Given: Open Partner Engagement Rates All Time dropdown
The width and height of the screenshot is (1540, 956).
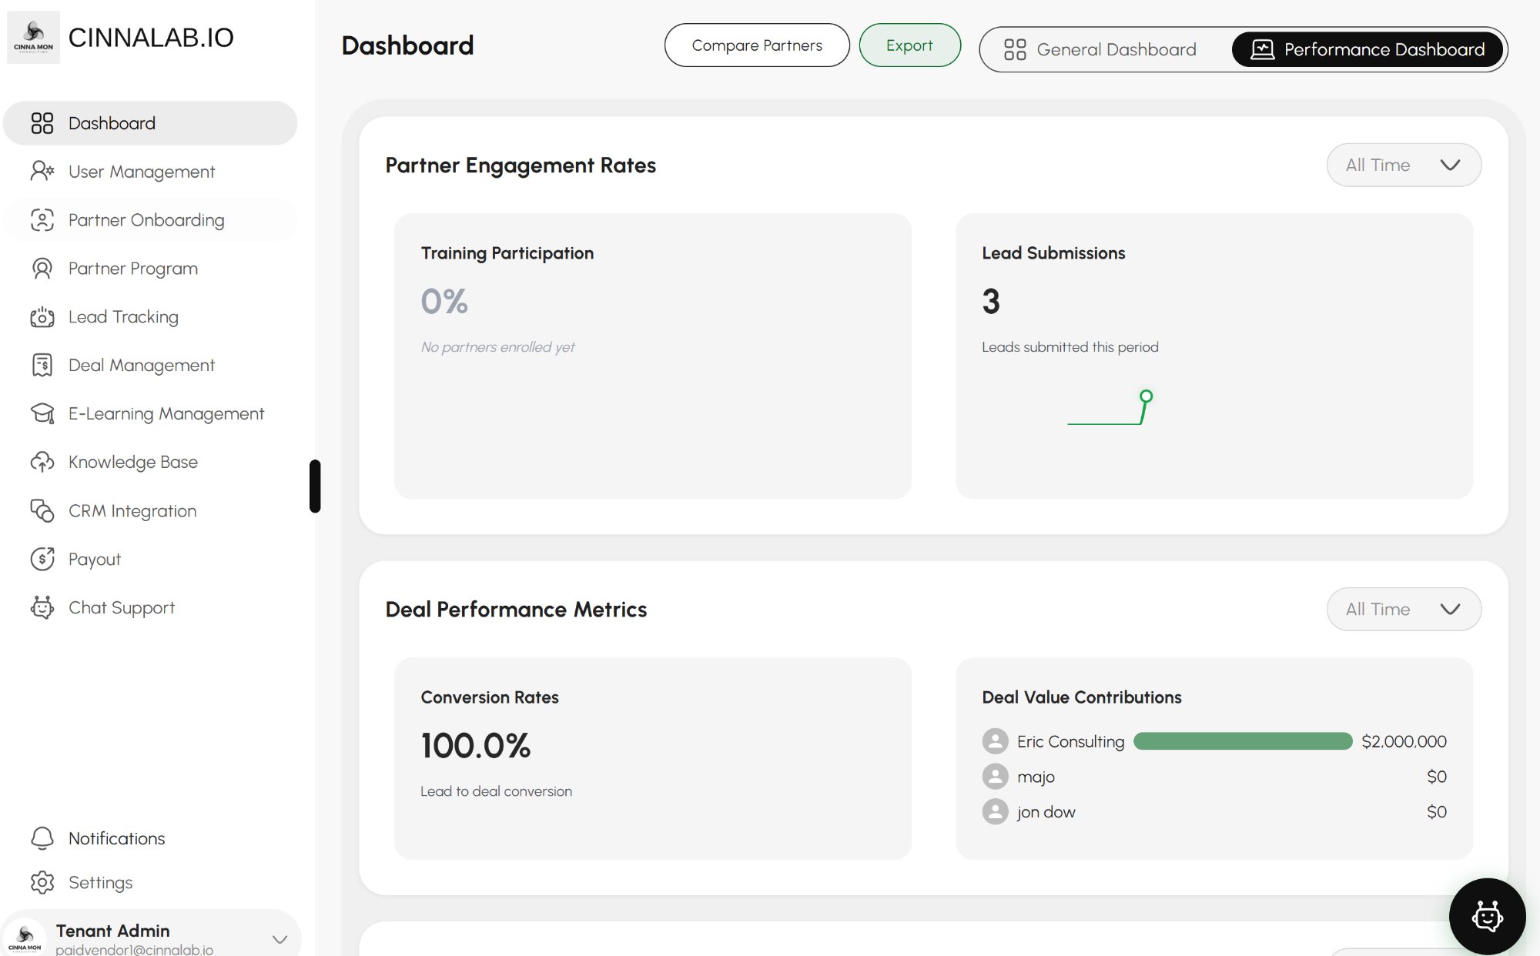Looking at the screenshot, I should coord(1404,165).
